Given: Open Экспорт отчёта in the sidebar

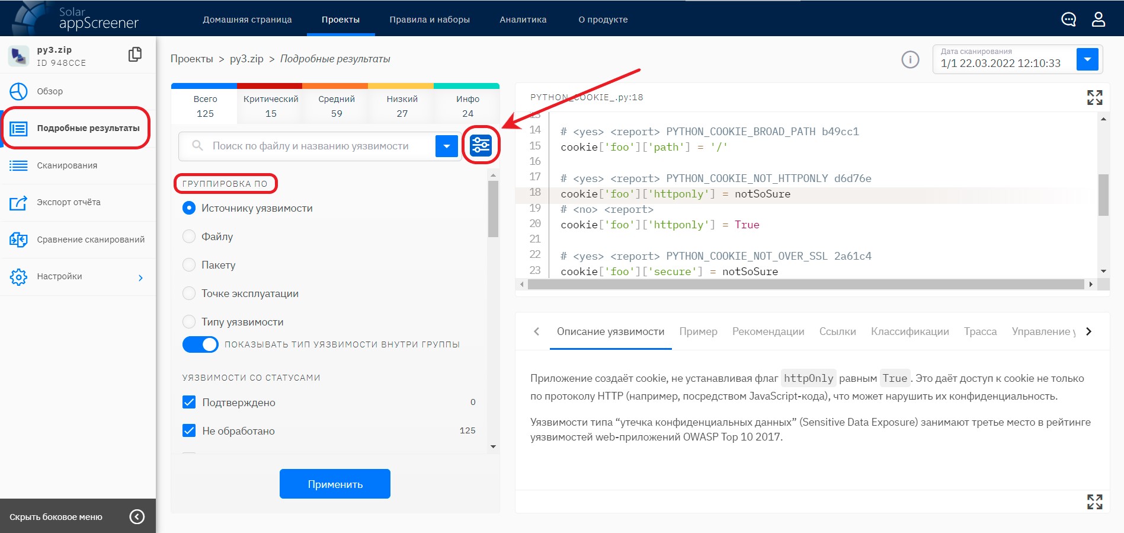Looking at the screenshot, I should [78, 203].
